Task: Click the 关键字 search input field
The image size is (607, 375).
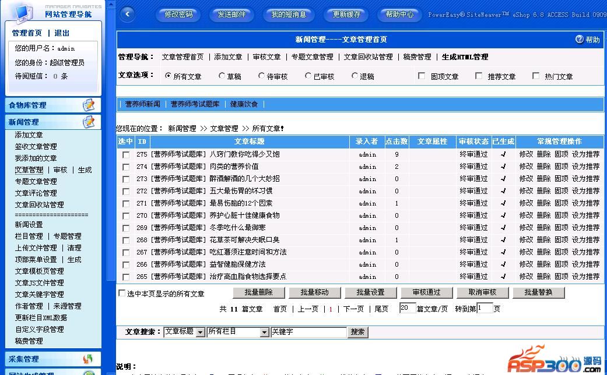Action: [308, 332]
